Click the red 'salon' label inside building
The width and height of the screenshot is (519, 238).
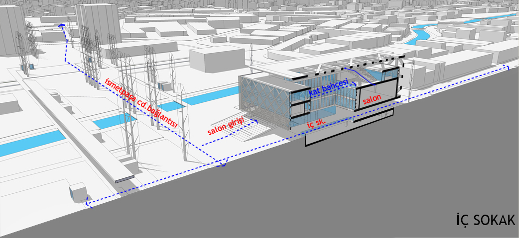[372, 100]
